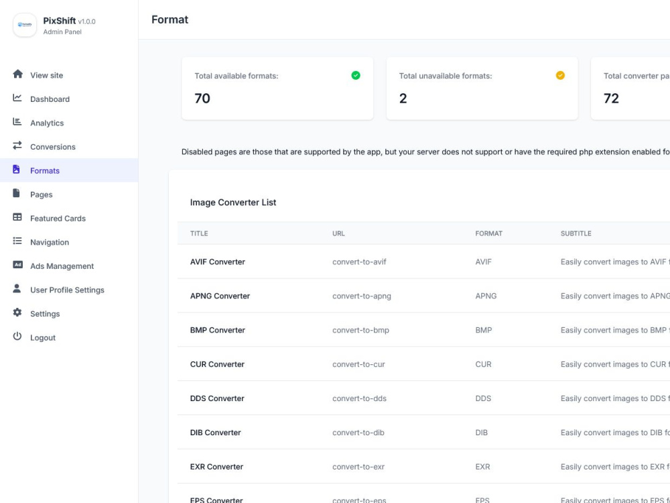Click the table grid icon for Featured Cards
This screenshot has width=670, height=503.
(17, 217)
